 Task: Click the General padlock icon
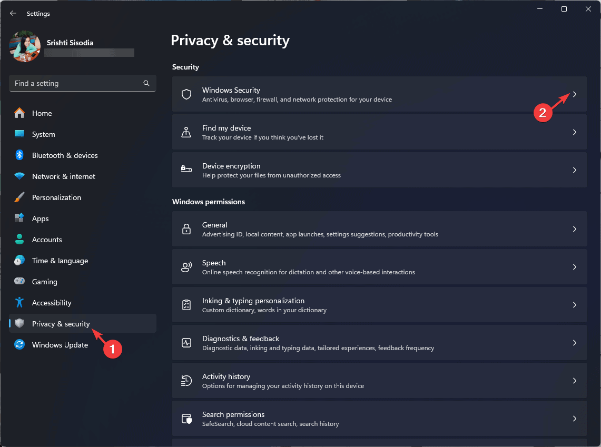(186, 229)
